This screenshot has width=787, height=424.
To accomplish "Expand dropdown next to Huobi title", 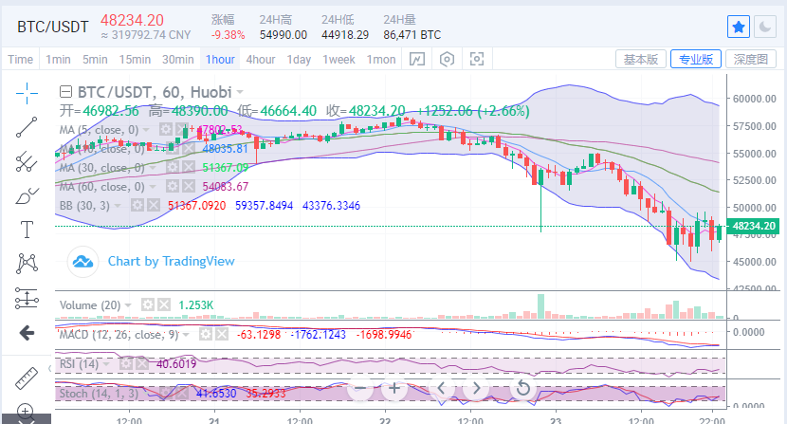I will (240, 92).
